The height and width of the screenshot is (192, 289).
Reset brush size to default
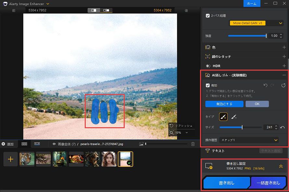pyautogui.click(x=283, y=127)
